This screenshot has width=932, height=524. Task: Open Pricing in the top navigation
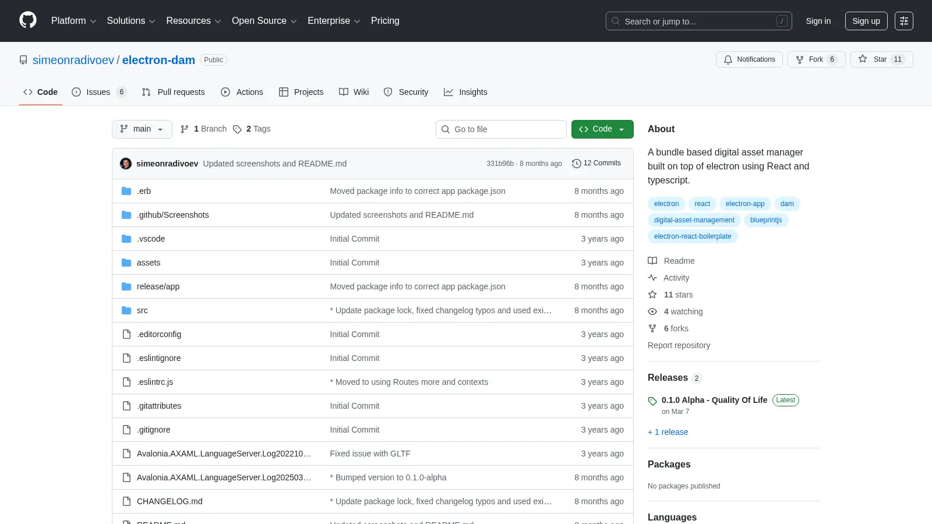(385, 21)
